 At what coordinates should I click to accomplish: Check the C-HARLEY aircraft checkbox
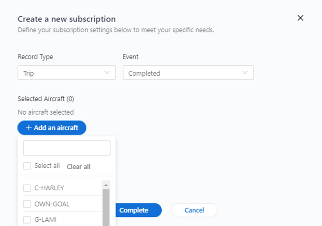(27, 188)
